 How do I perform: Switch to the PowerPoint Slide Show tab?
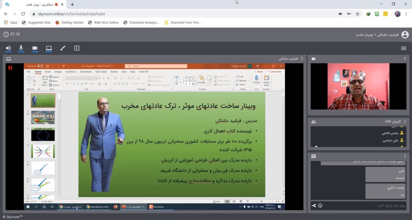101,72
